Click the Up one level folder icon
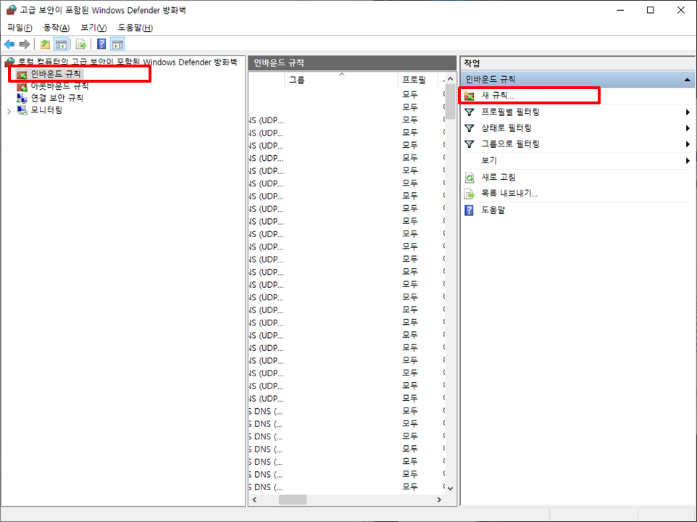This screenshot has width=697, height=522. (x=45, y=44)
